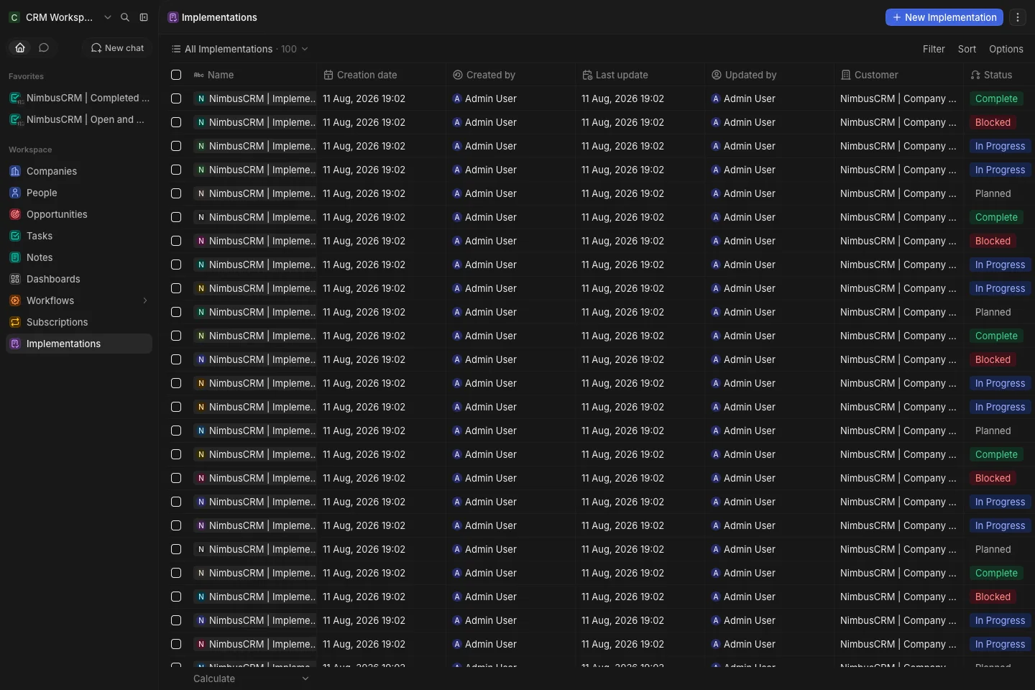Click the Workflows icon in sidebar
This screenshot has width=1035, height=690.
click(x=15, y=300)
